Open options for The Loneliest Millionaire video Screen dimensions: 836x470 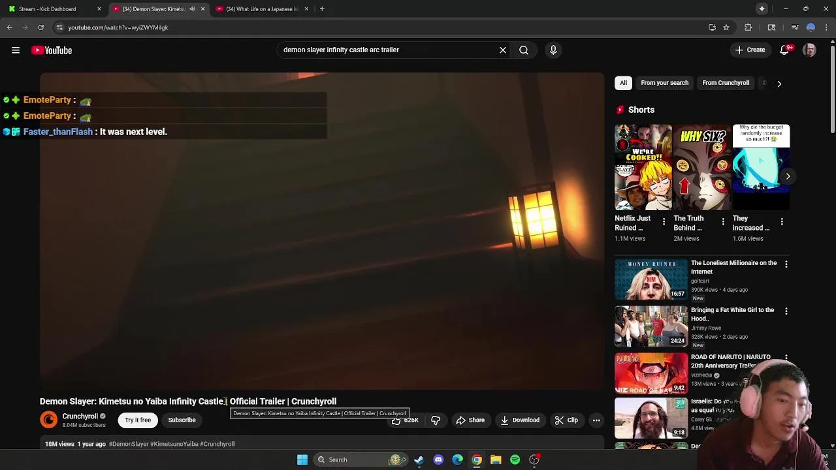(x=786, y=264)
